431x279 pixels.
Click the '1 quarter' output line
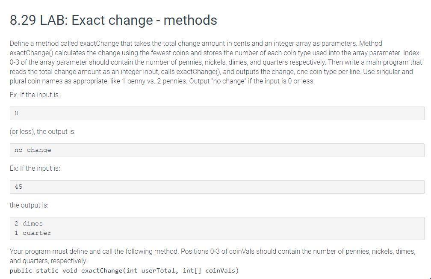[32, 233]
